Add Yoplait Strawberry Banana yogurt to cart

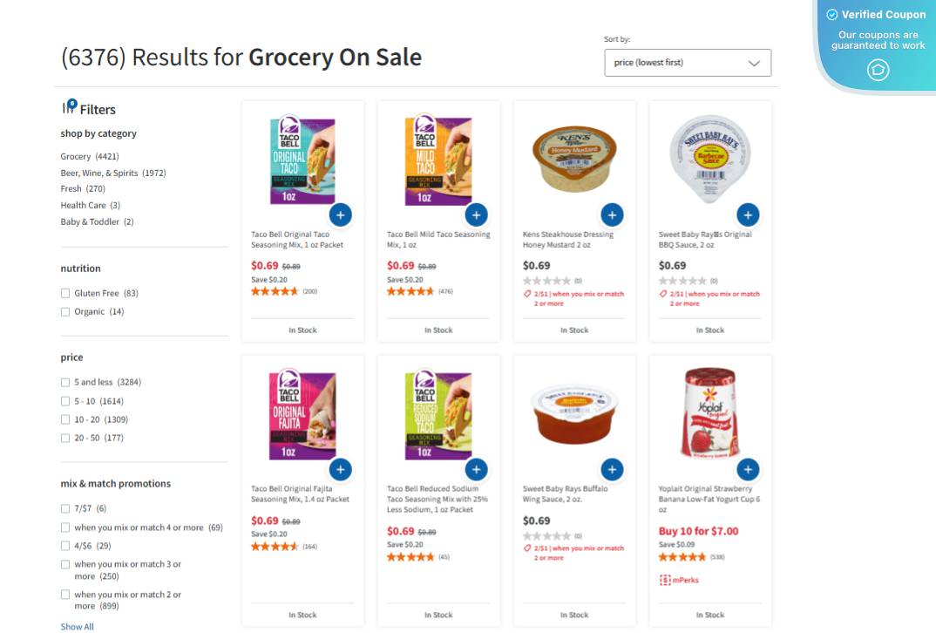[748, 469]
